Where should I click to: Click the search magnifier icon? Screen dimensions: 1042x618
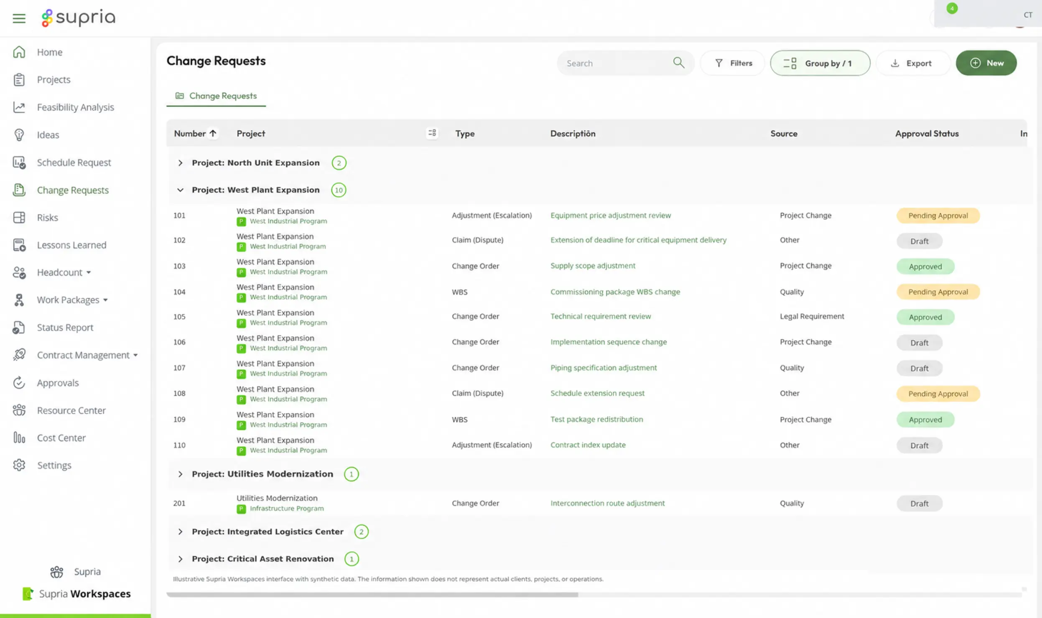click(678, 63)
